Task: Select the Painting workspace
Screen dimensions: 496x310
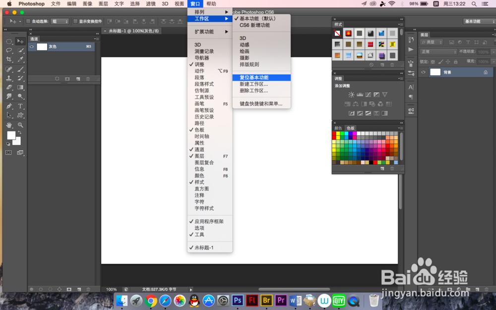Action: click(261, 51)
